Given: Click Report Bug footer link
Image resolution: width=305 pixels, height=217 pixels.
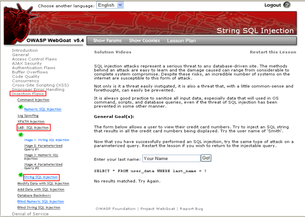Looking at the screenshot, I should (x=191, y=209).
